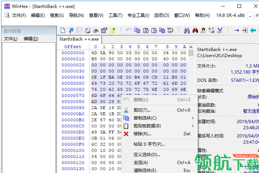Click the red binoculars HEX search icon
Screen dimensions: 259x173
click(x=203, y=31)
